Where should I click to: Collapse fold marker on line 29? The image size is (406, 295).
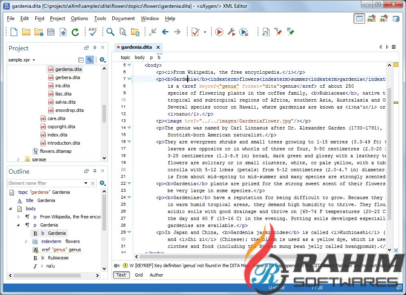coord(129,232)
